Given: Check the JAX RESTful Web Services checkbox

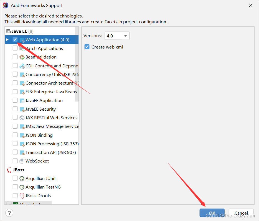Looking at the screenshot, I should point(15,118).
